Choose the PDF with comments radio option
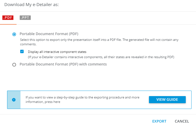This screenshot has height=127, width=196. pyautogui.click(x=14, y=64)
